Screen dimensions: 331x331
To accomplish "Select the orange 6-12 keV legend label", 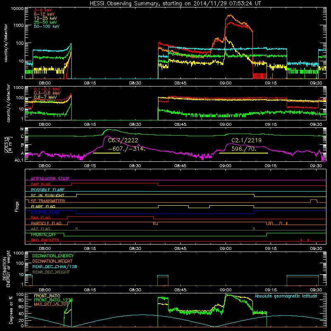I will (44, 14).
